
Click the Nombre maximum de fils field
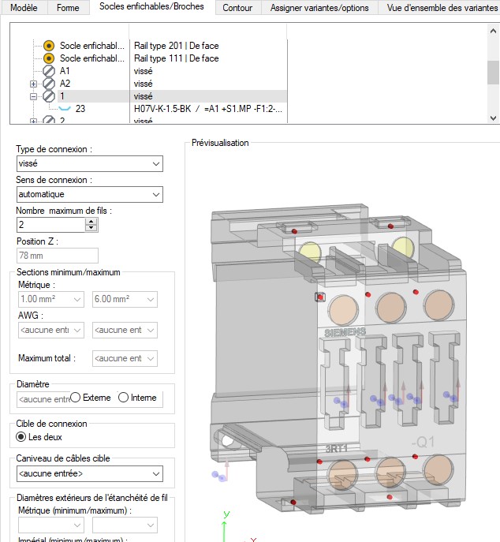click(x=50, y=225)
